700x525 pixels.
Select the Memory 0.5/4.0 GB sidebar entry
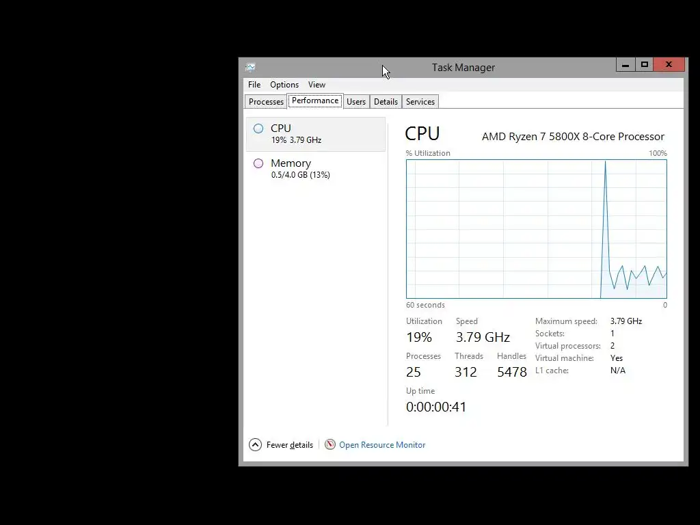pos(316,169)
